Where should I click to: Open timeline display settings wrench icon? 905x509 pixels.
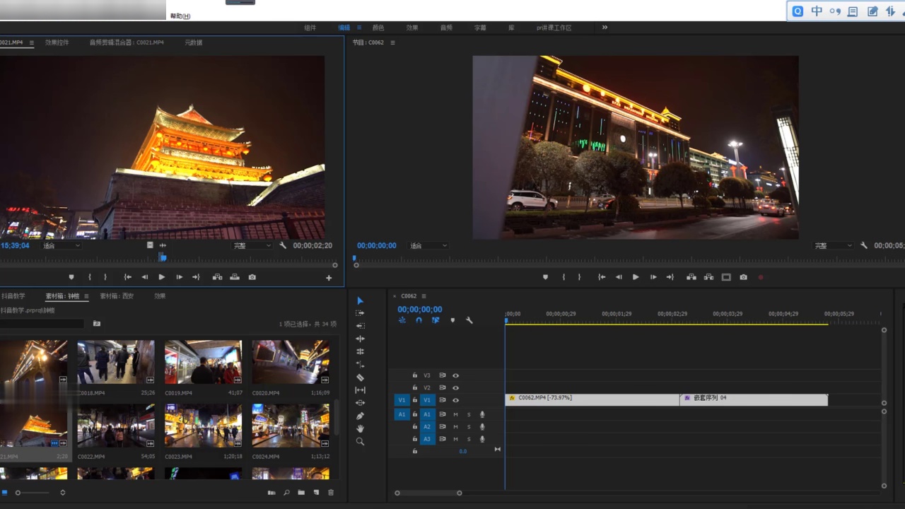[469, 320]
